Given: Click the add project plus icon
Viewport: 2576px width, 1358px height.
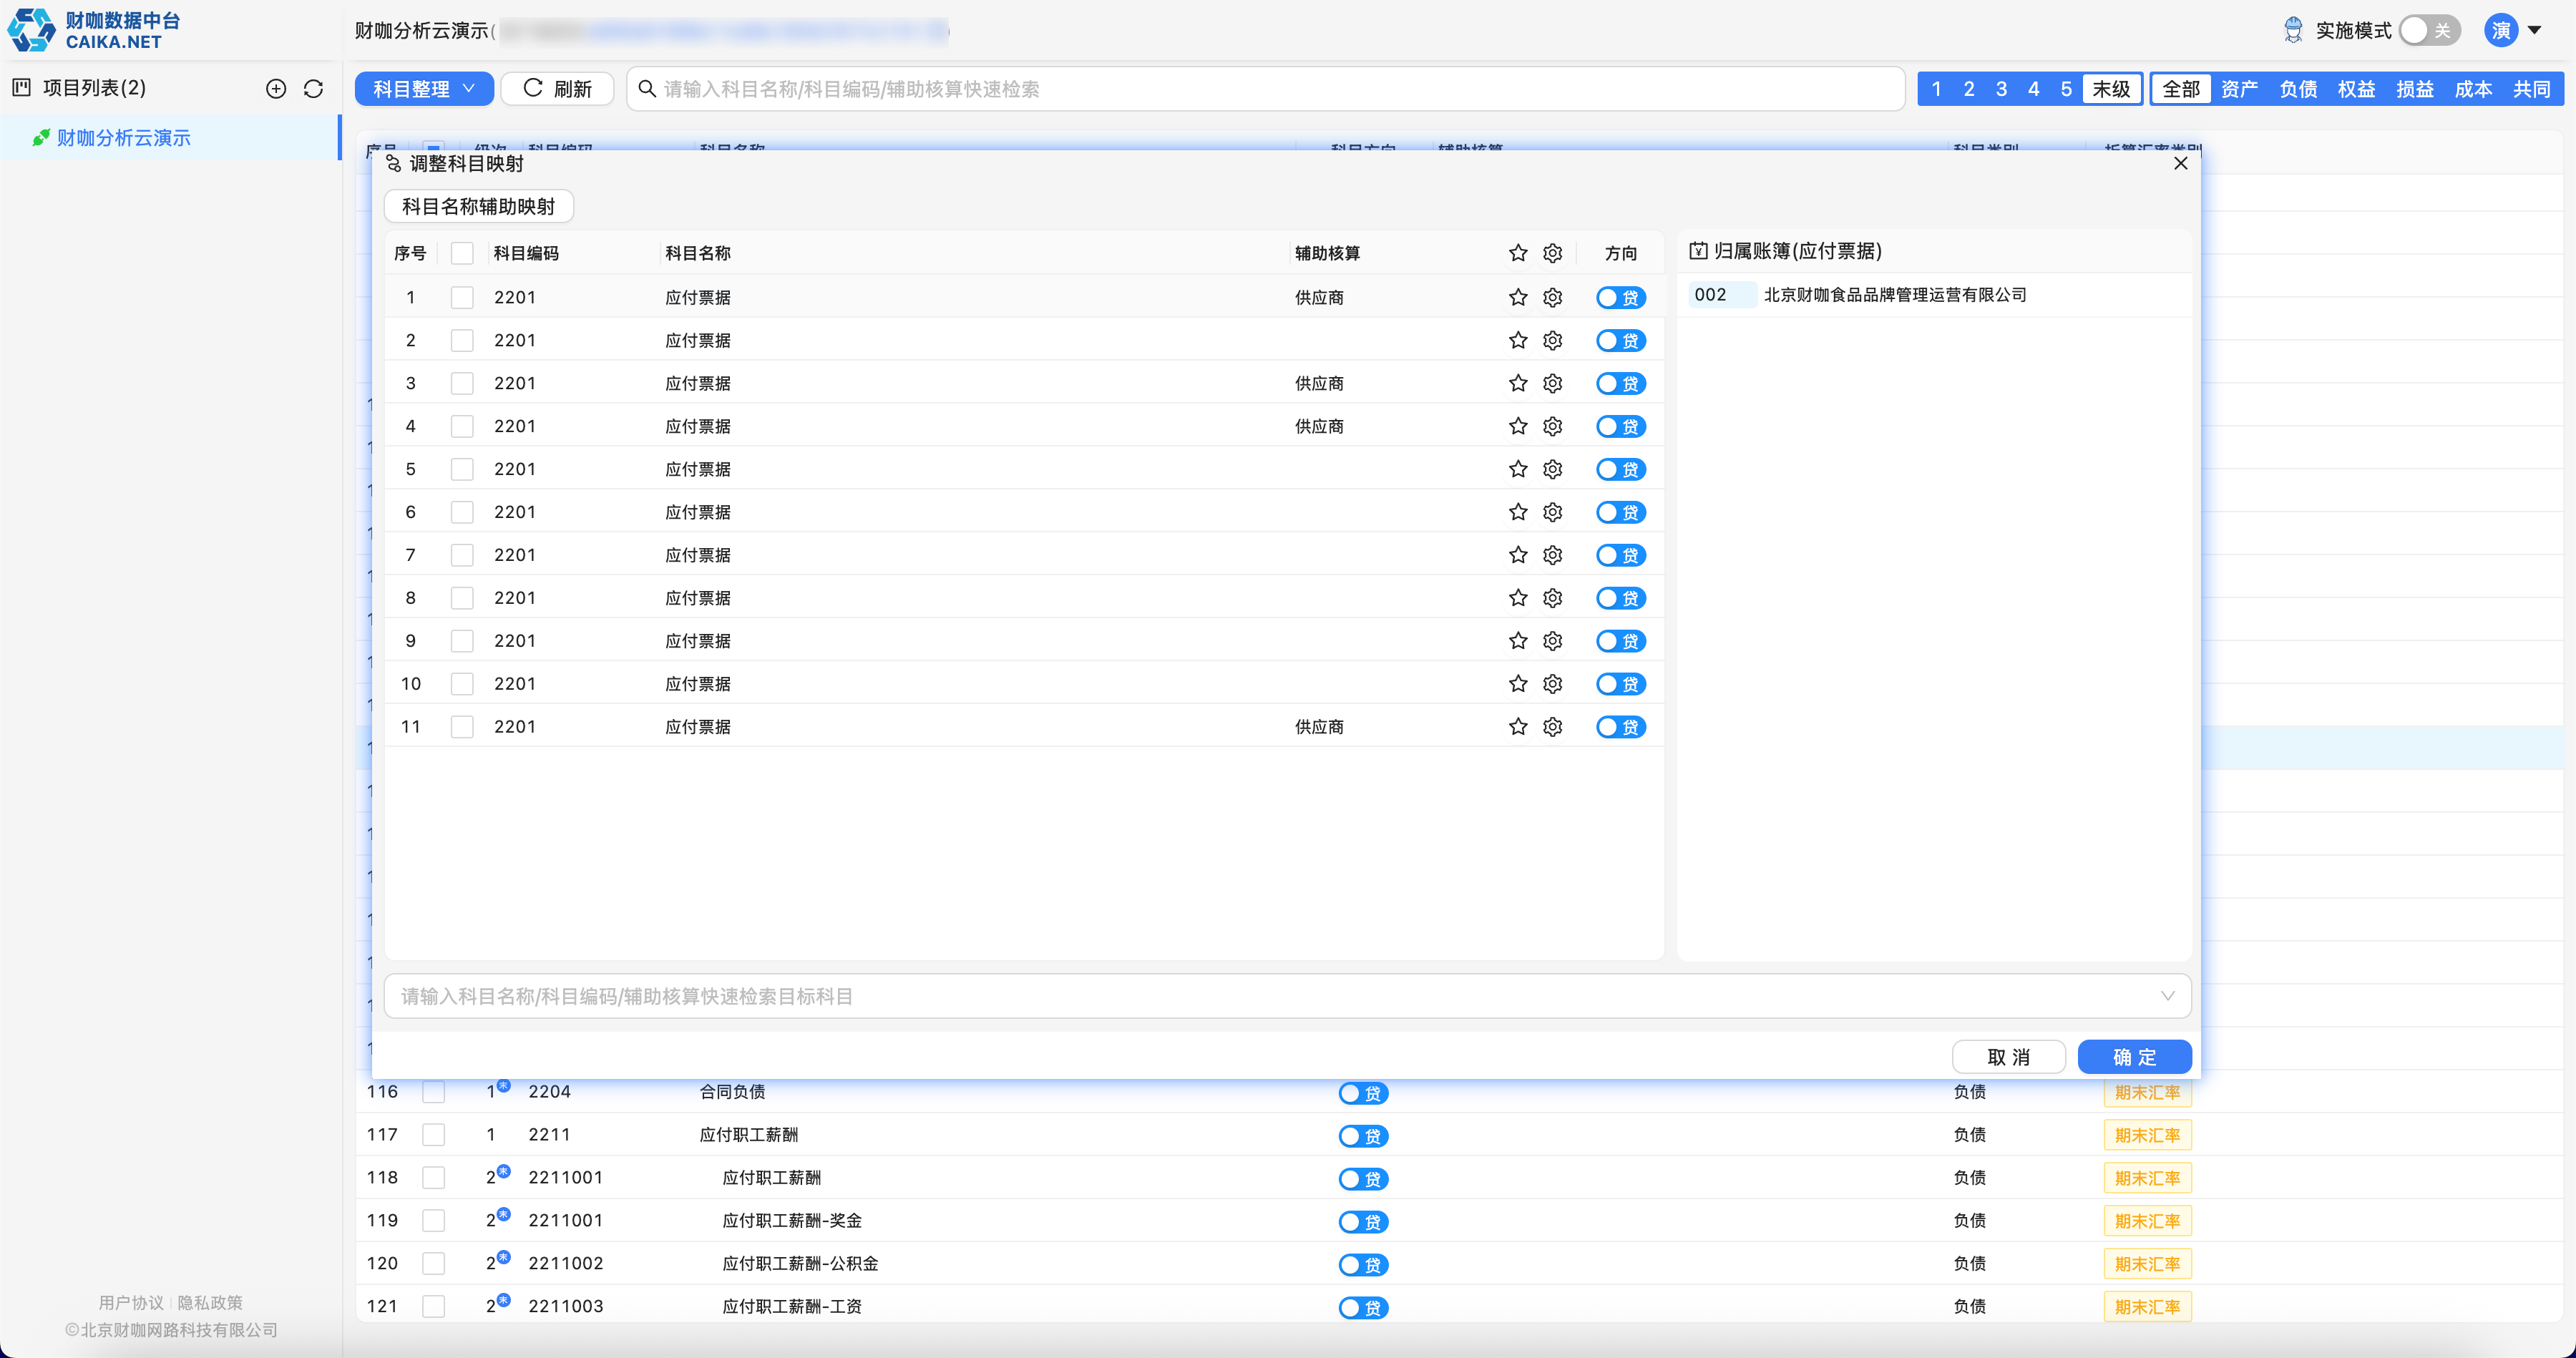Looking at the screenshot, I should pyautogui.click(x=276, y=89).
